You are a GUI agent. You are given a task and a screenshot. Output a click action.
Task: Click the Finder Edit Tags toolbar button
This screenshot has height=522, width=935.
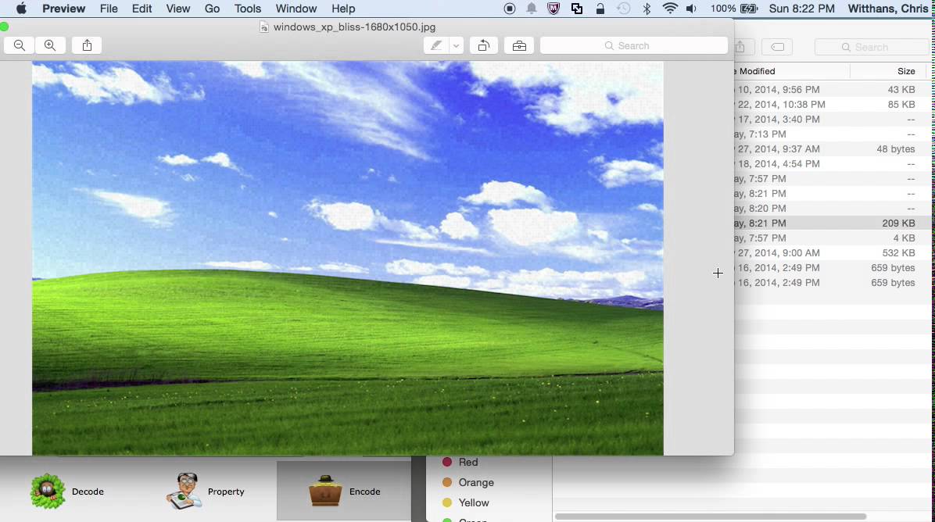tap(777, 47)
